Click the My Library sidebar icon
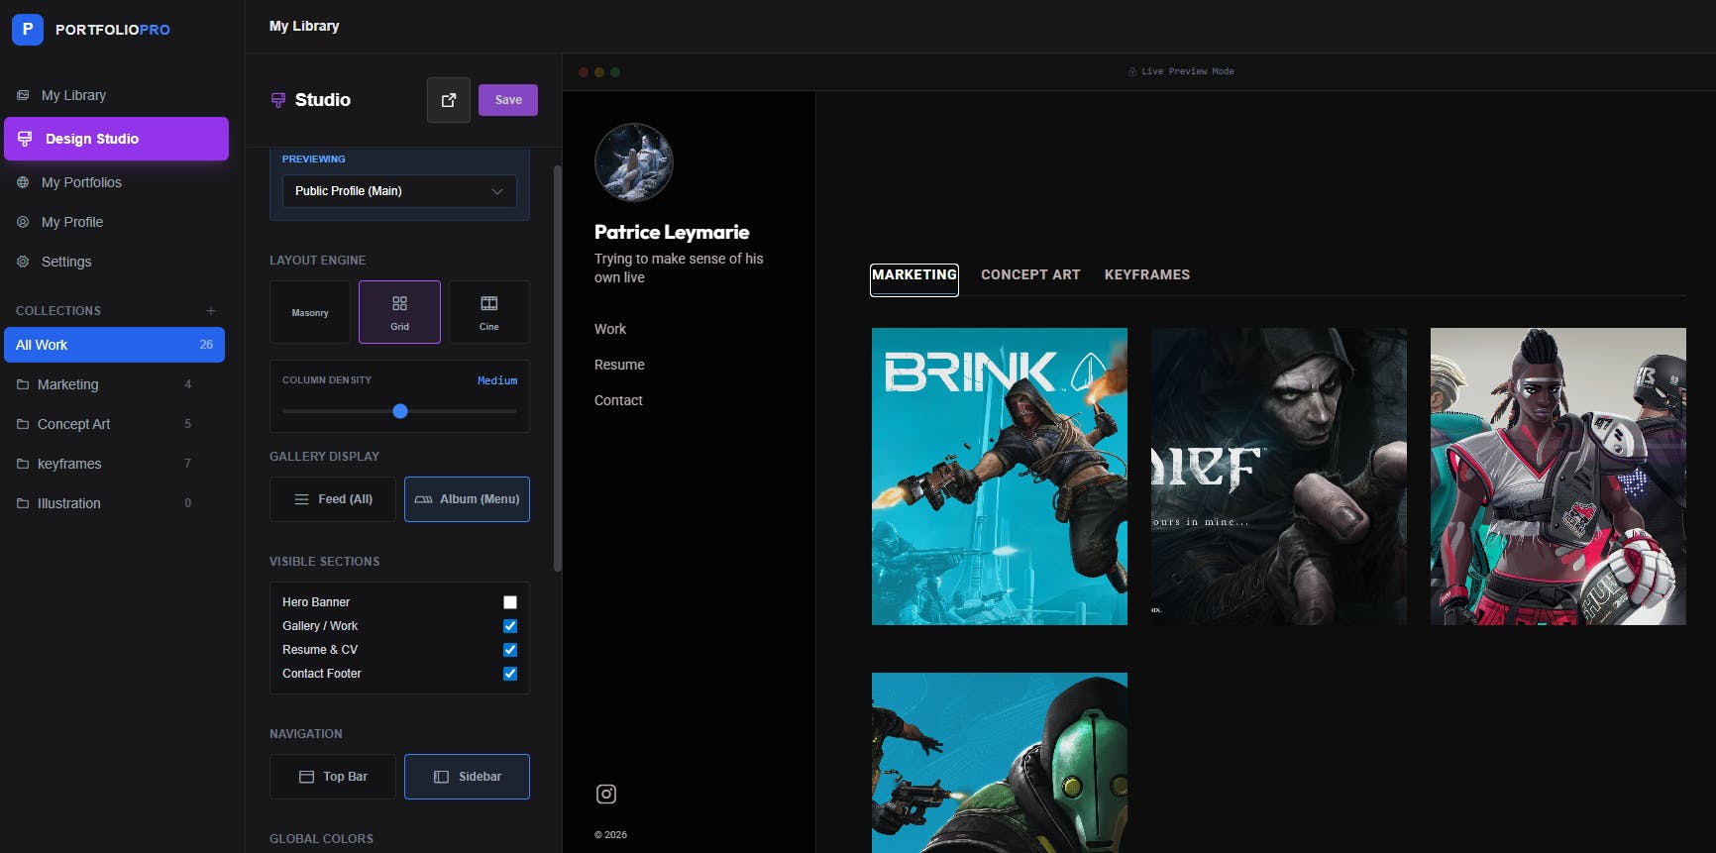This screenshot has height=853, width=1716. [23, 95]
